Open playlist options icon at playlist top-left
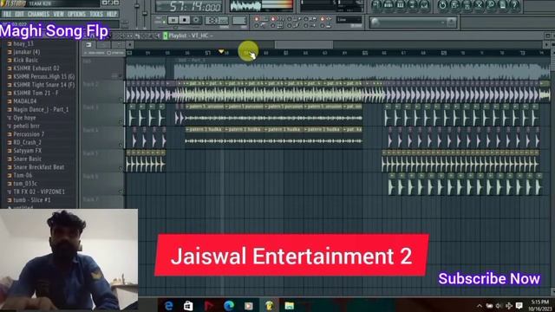The image size is (555, 312). (x=88, y=44)
